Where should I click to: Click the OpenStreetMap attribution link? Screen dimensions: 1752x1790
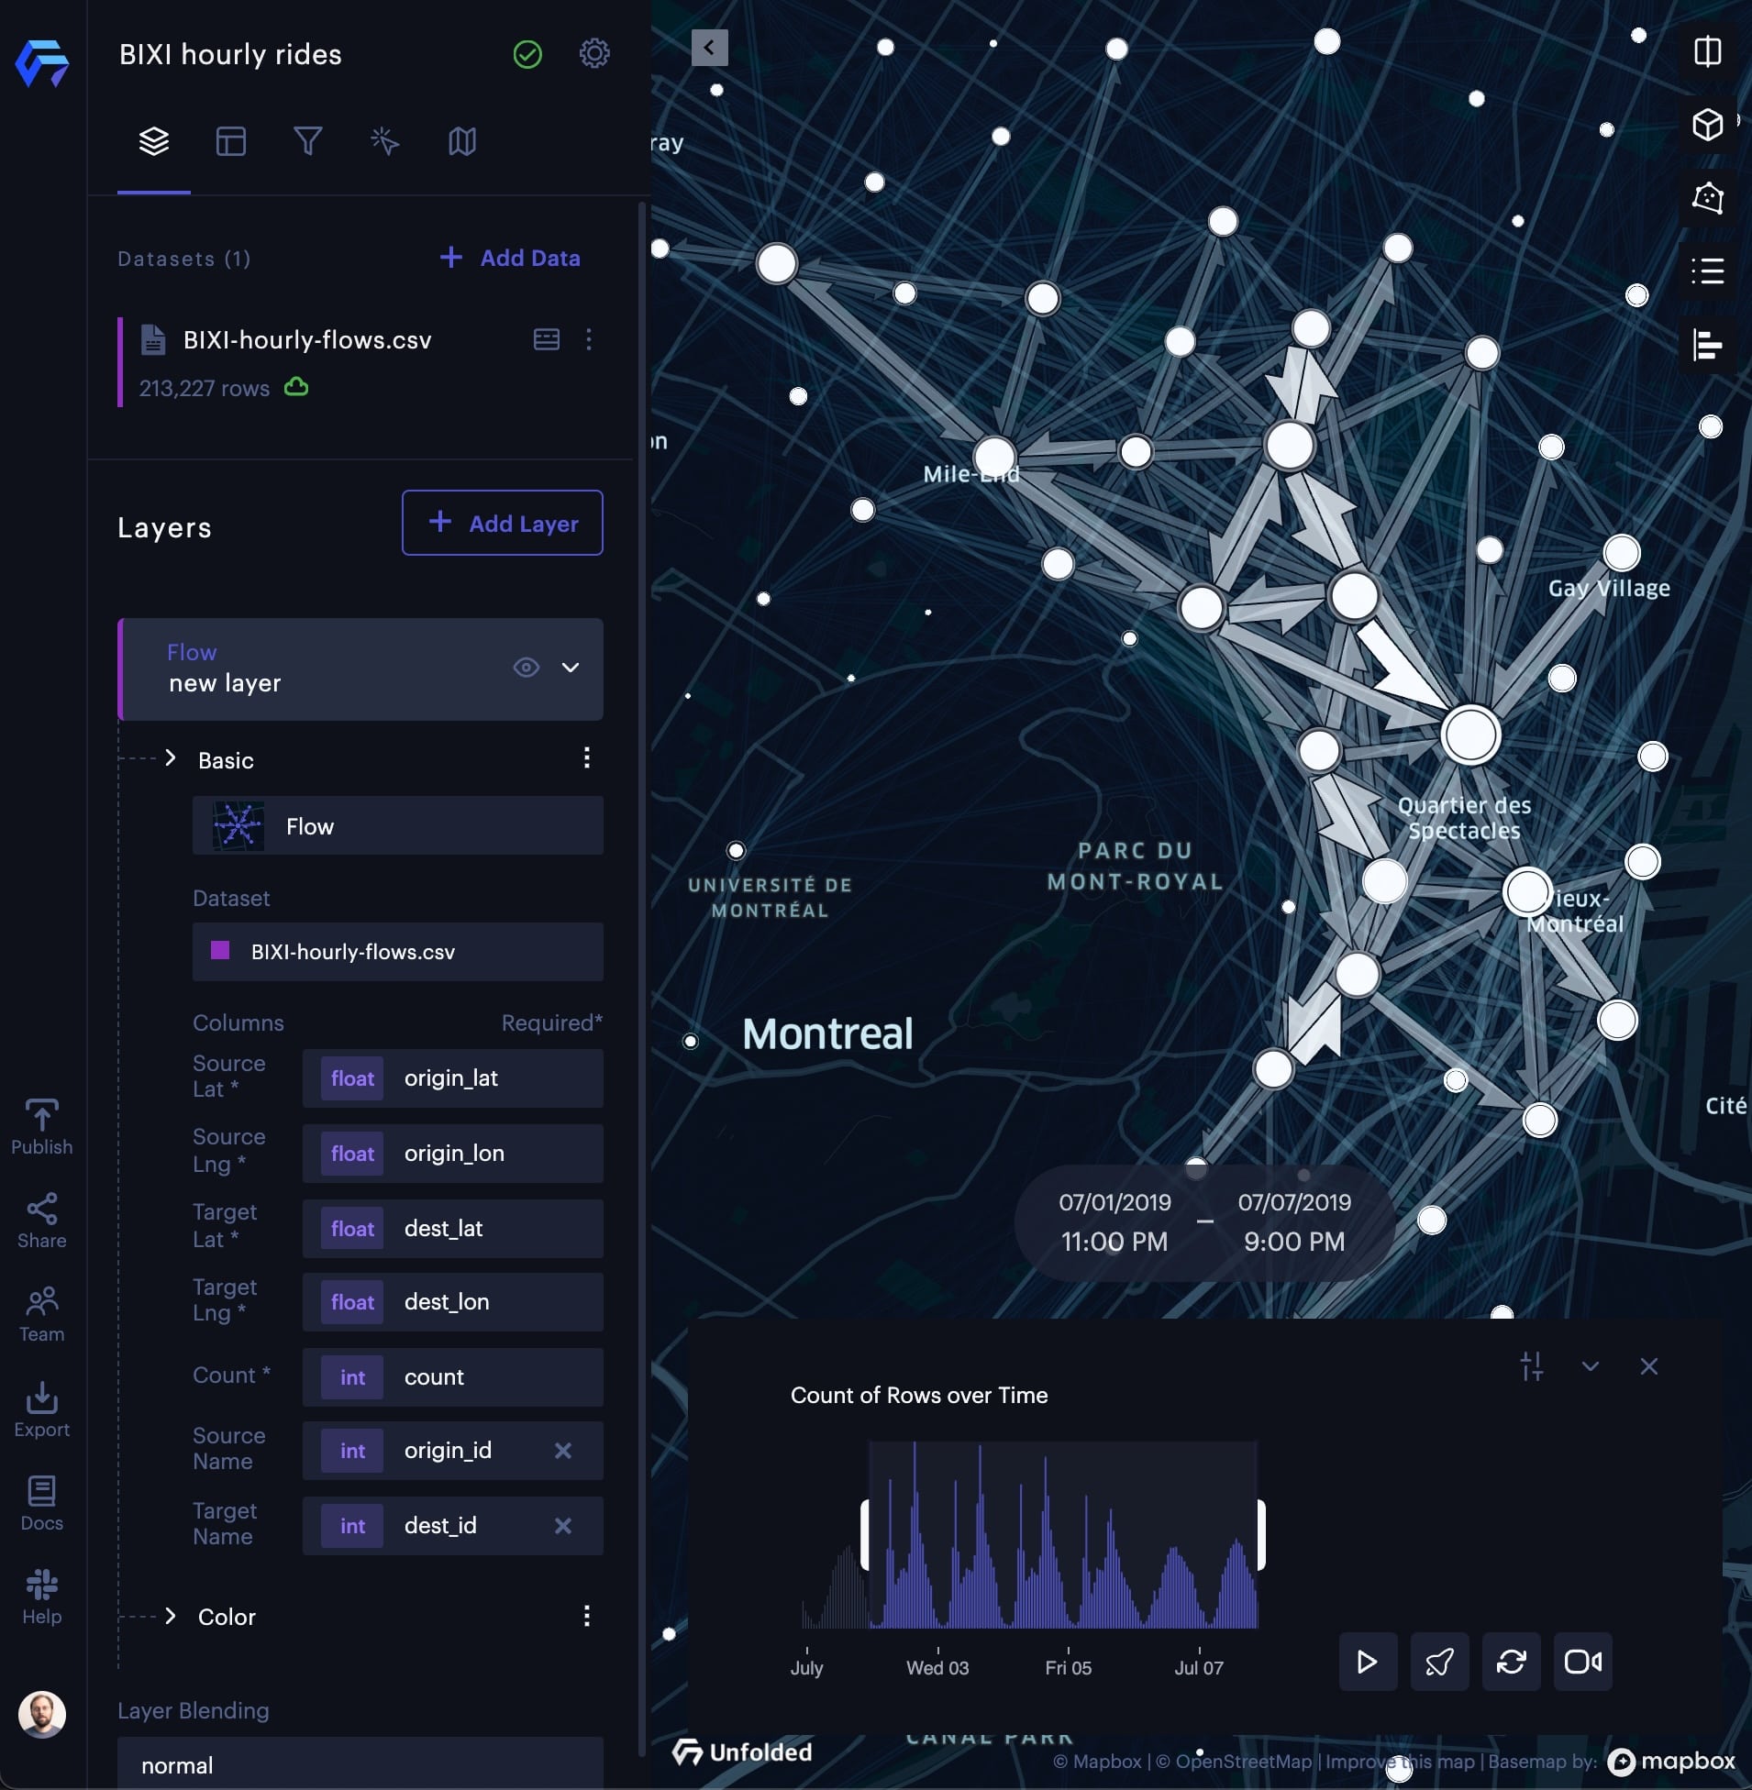[x=1234, y=1762]
